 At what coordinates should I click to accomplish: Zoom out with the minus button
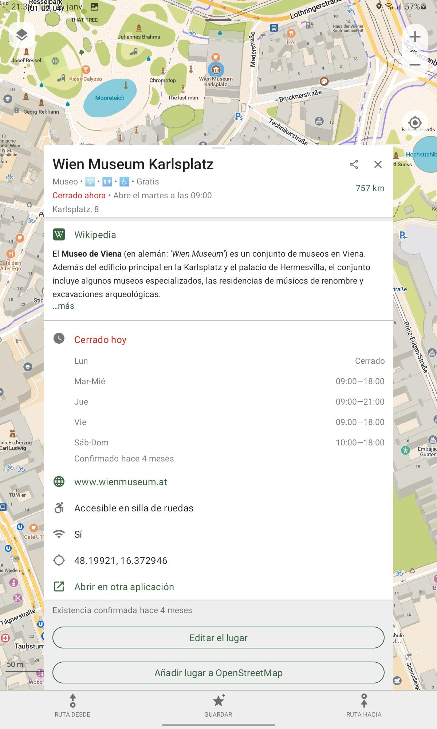coord(415,65)
